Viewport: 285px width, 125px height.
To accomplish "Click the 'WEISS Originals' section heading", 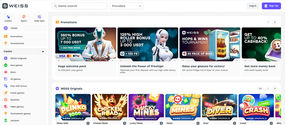I will pos(72,89).
